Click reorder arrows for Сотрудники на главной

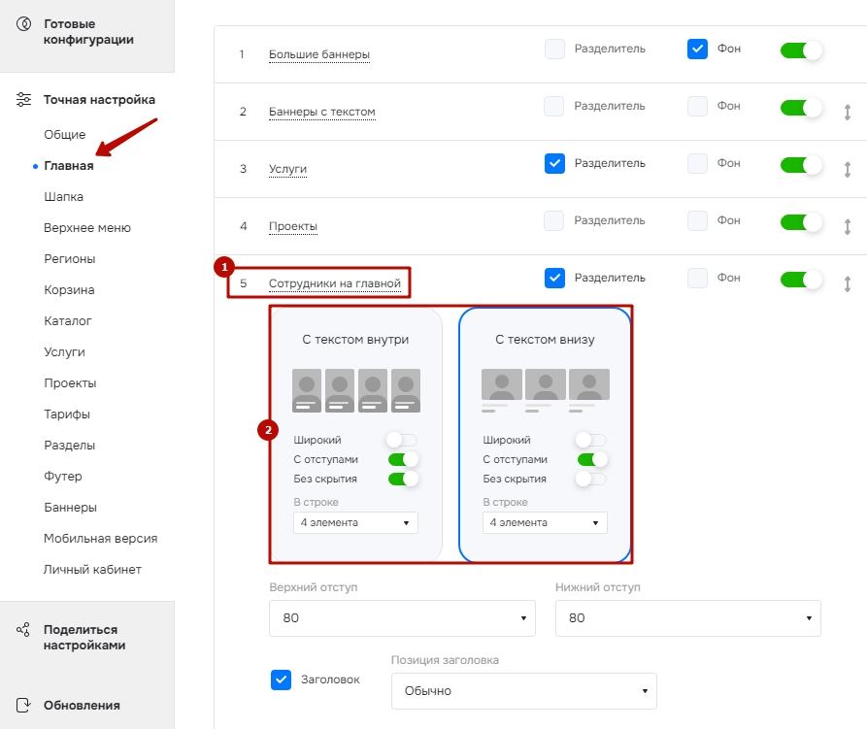coord(847,284)
